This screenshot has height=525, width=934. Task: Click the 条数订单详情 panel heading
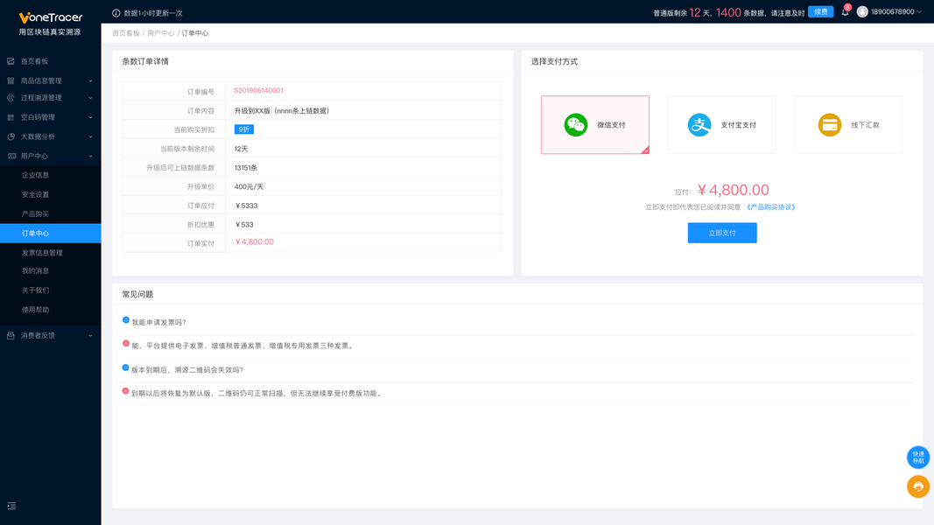tap(145, 61)
